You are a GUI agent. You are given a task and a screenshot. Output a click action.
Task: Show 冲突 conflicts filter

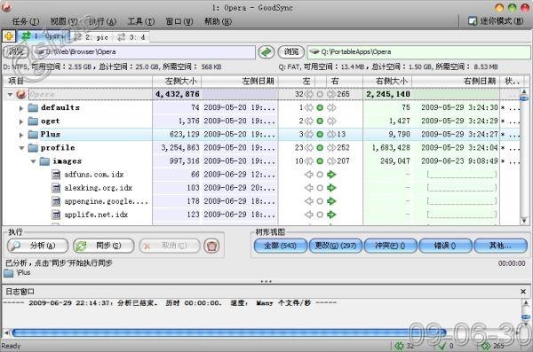(x=390, y=246)
